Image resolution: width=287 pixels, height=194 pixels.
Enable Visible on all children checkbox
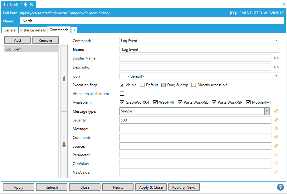click(x=122, y=94)
